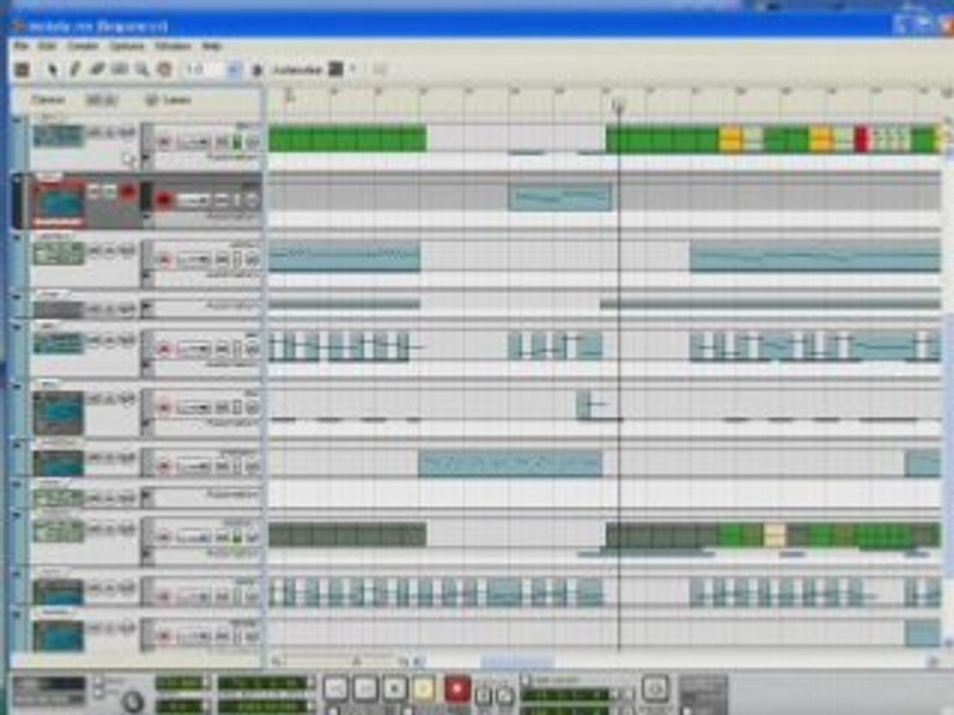This screenshot has width=954, height=715.
Task: Mute the first track's lane
Action: tap(222, 143)
